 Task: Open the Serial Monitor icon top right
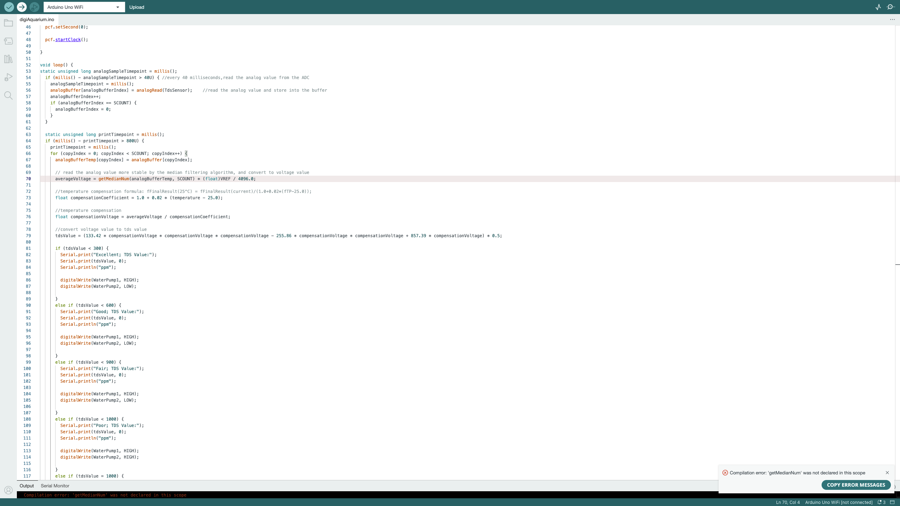coord(891,7)
